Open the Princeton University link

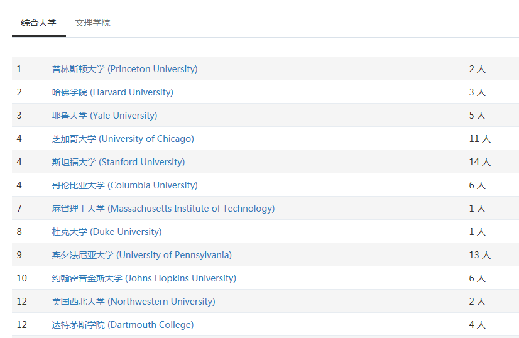click(125, 69)
